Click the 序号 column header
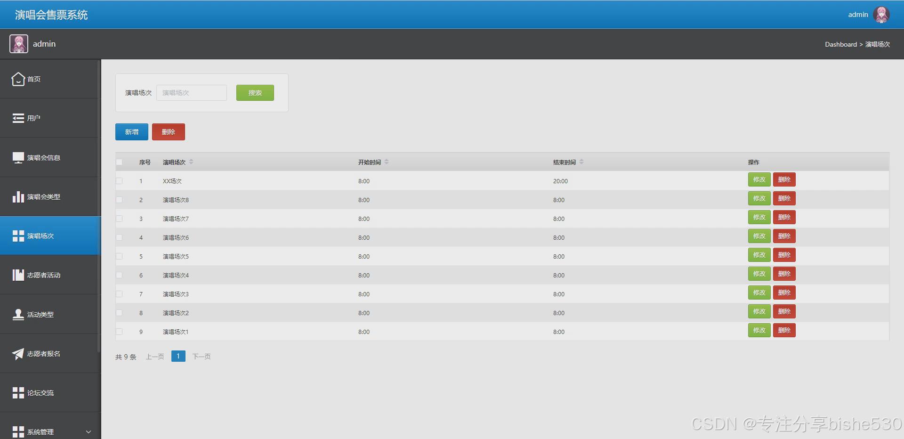Viewport: 904px width, 439px height. [x=145, y=163]
